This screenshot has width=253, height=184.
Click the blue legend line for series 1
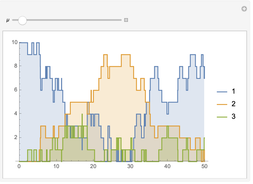pyautogui.click(x=222, y=92)
